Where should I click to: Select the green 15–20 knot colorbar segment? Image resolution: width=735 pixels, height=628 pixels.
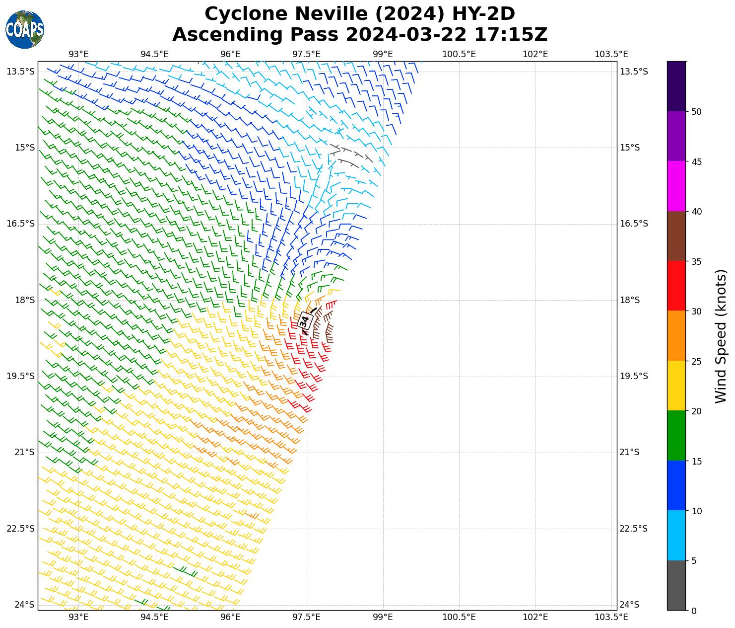(x=676, y=436)
